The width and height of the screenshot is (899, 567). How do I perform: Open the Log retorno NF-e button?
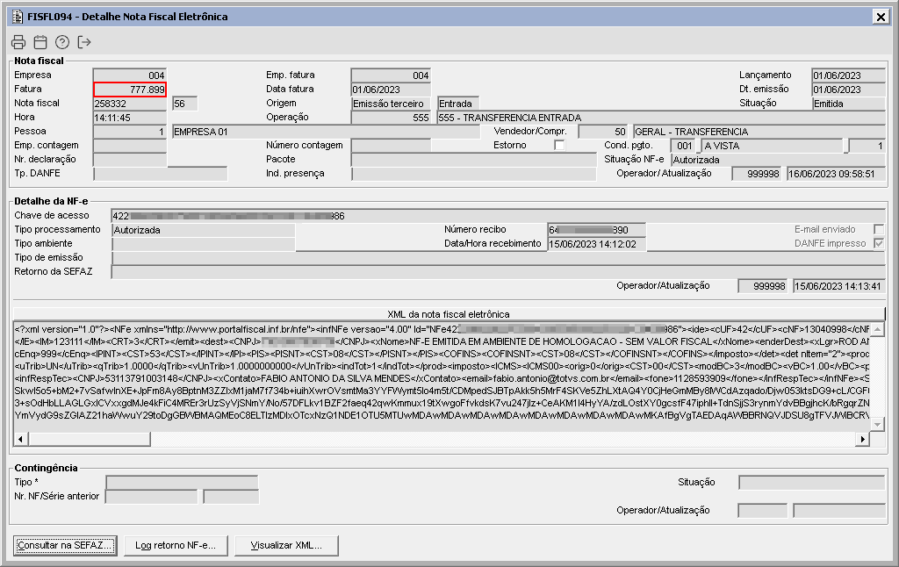[176, 545]
